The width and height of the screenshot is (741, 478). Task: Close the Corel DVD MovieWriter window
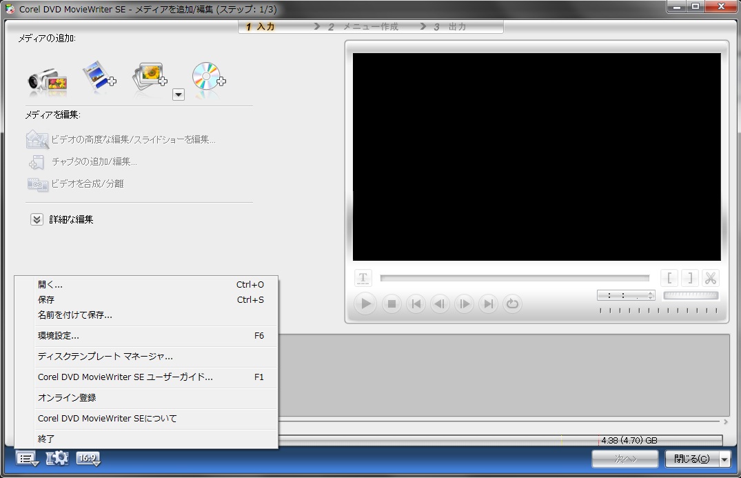pyautogui.click(x=721, y=7)
